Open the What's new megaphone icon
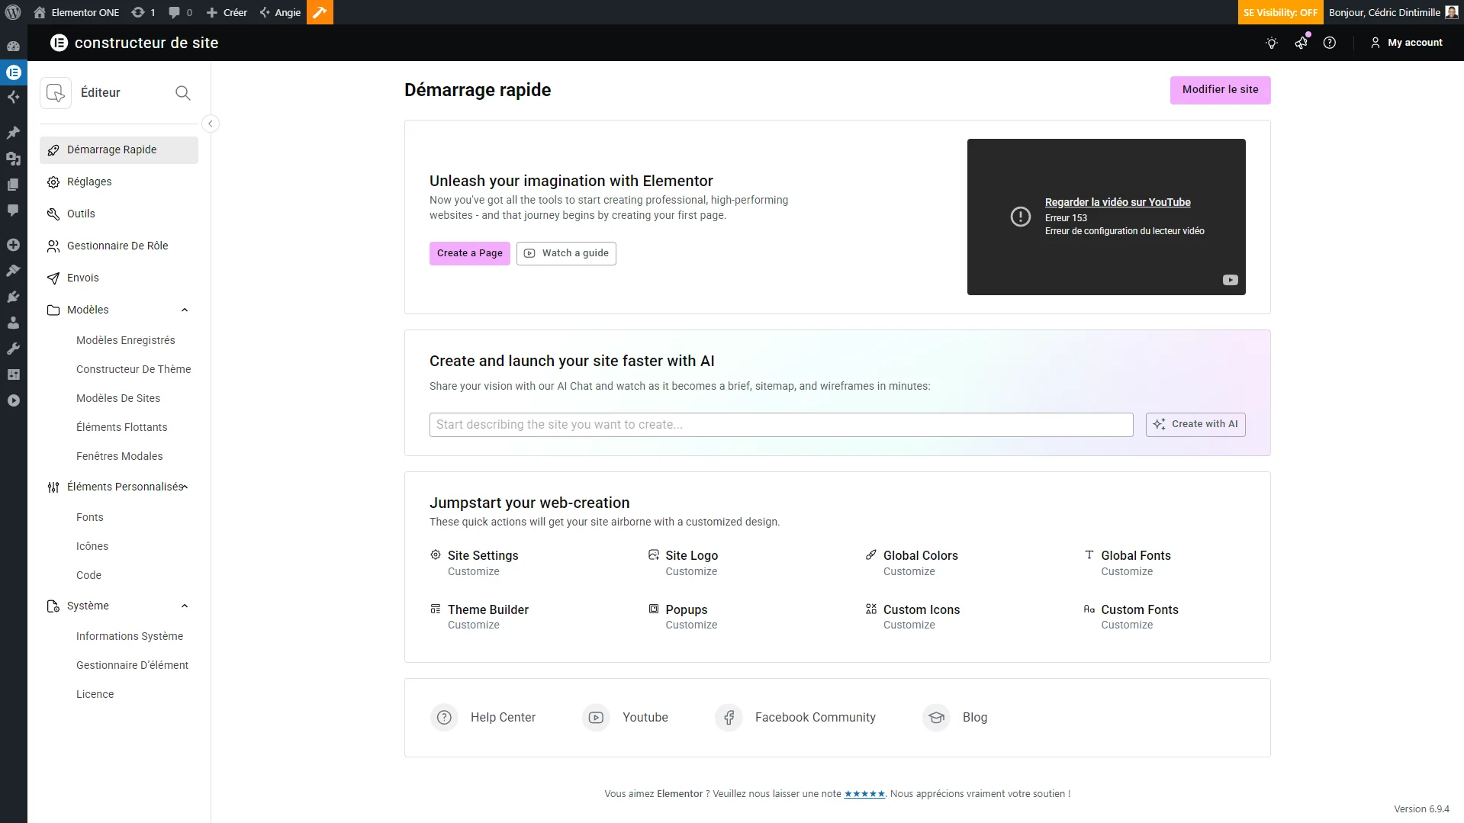This screenshot has height=823, width=1464. (x=1301, y=43)
